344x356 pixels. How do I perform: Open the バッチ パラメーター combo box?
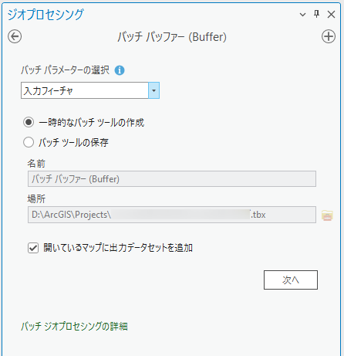(x=90, y=90)
